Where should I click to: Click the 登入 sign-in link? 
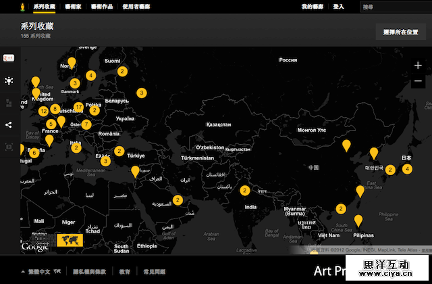tap(339, 7)
